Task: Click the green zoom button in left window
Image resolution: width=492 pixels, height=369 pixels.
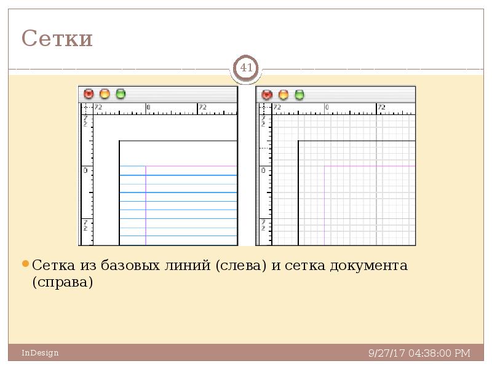Action: click(121, 94)
